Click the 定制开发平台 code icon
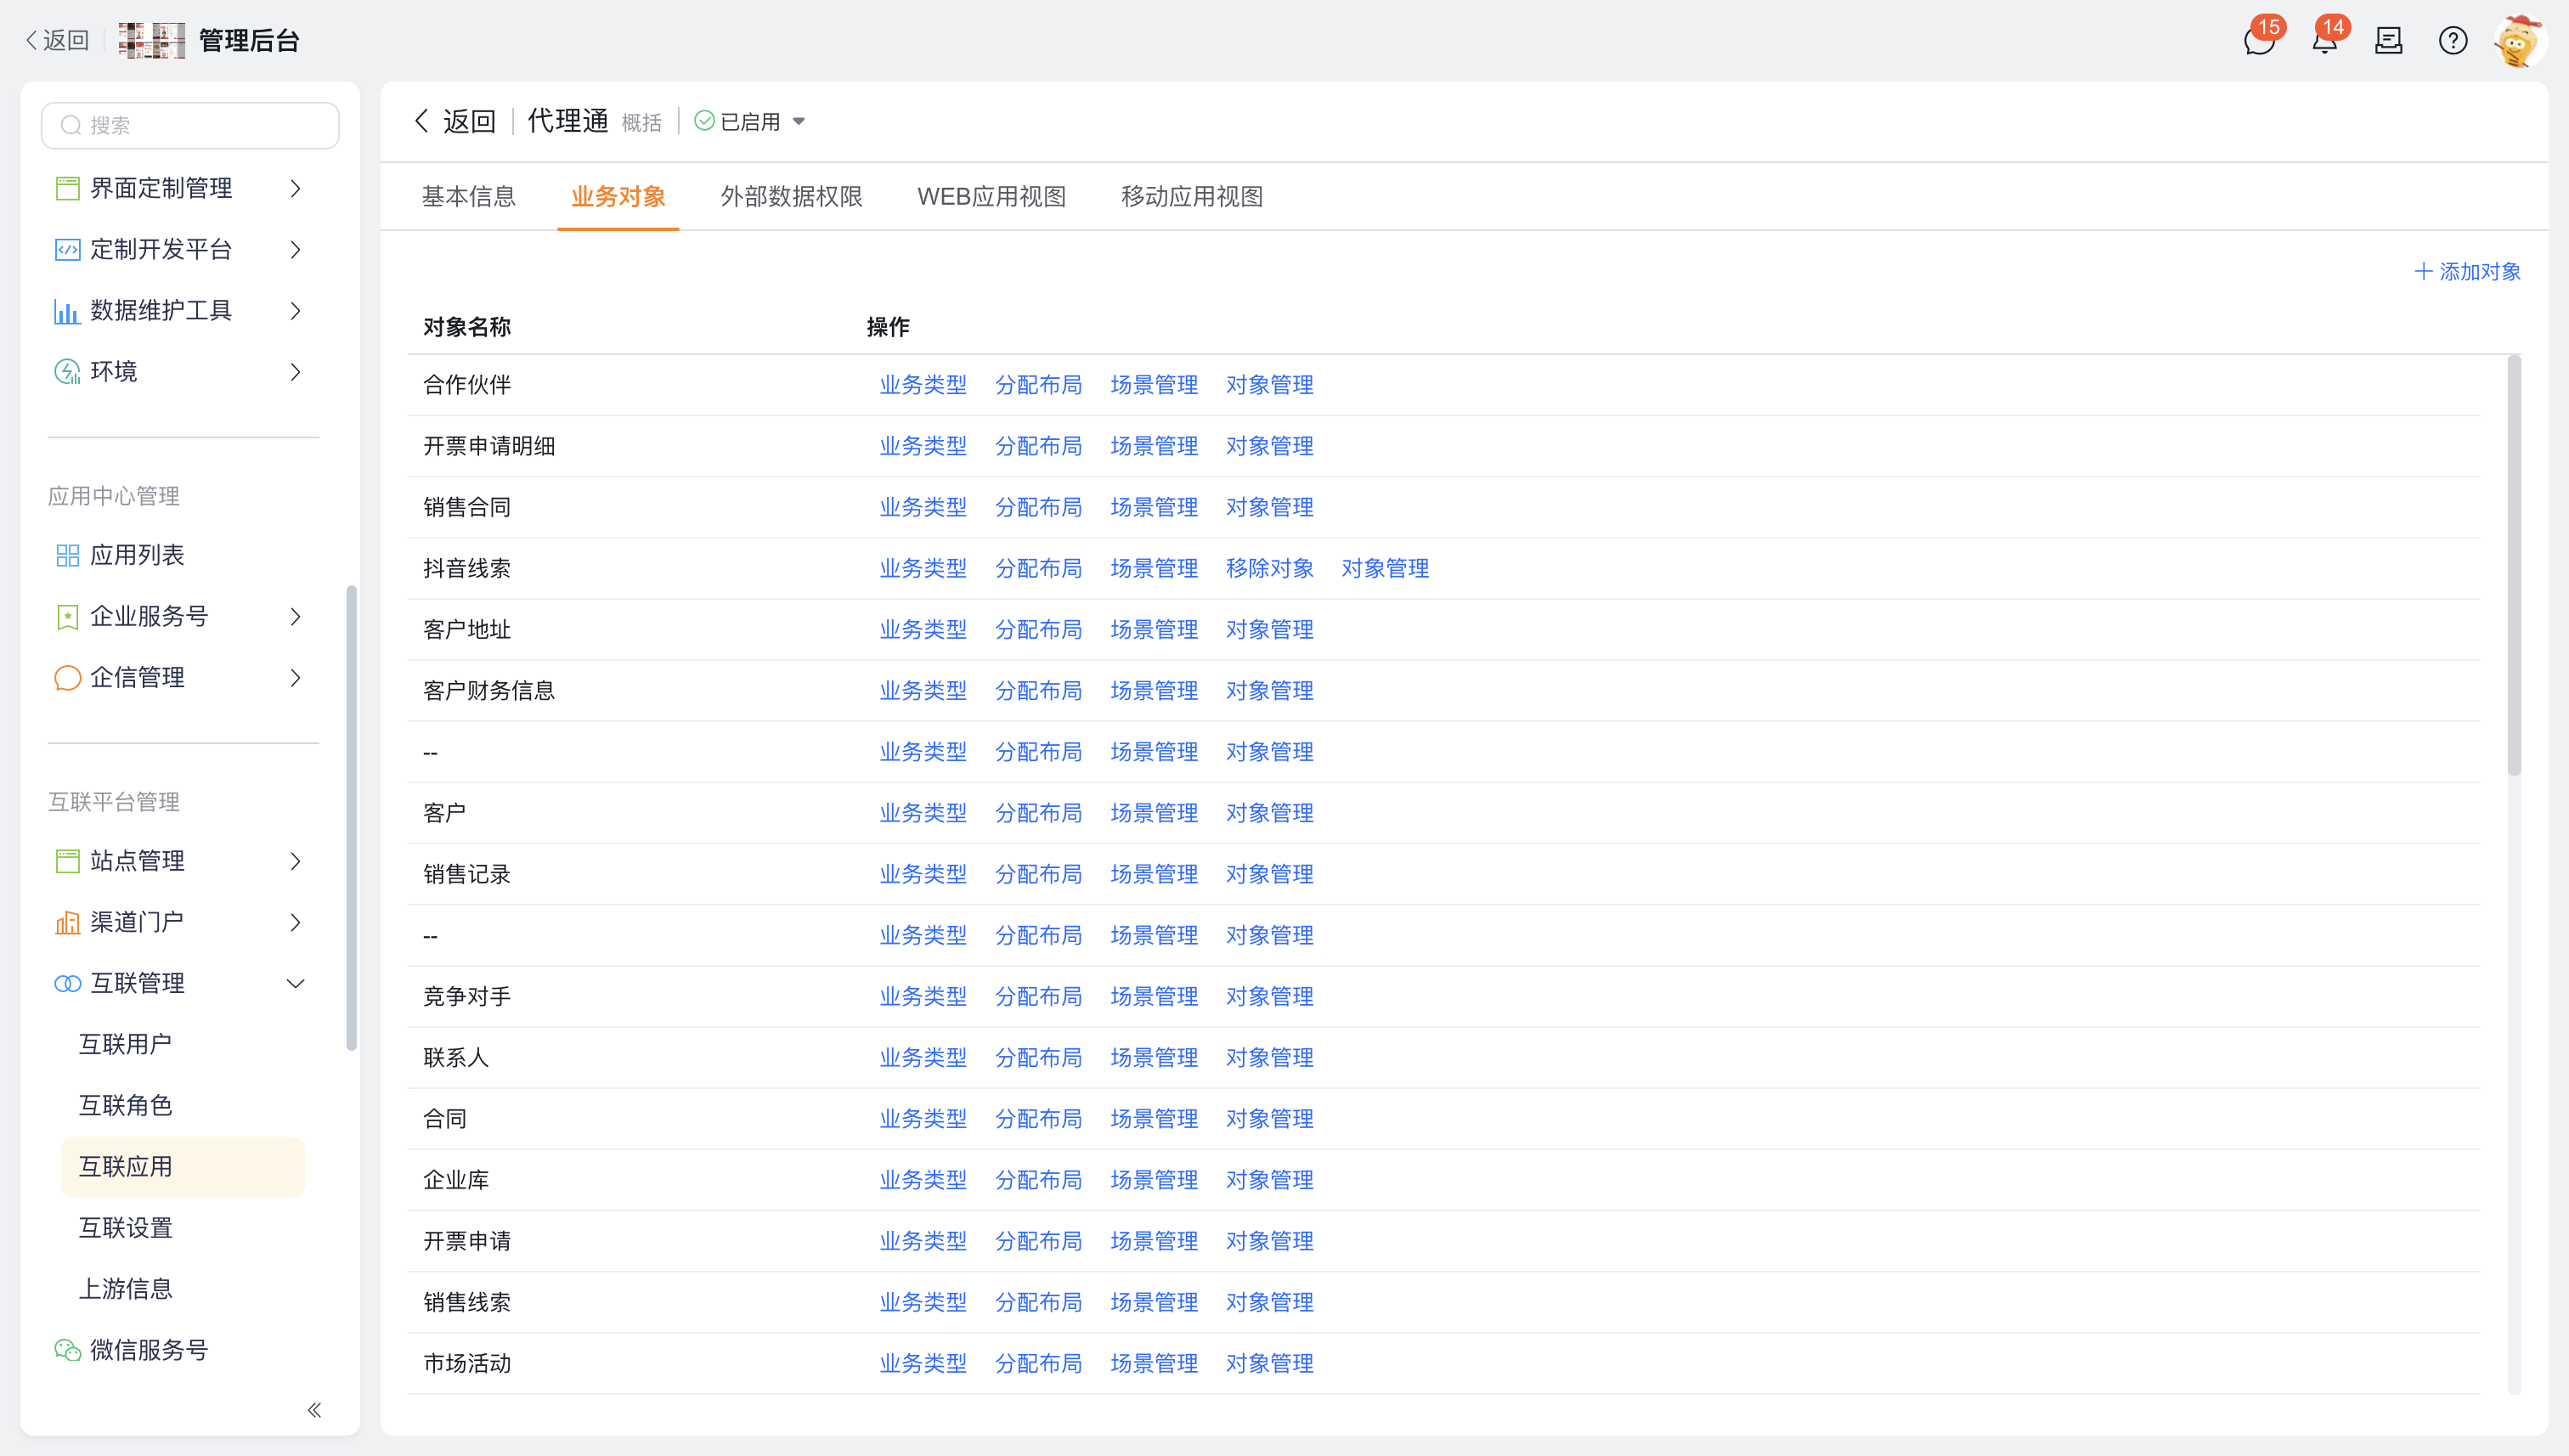This screenshot has height=1456, width=2569. tap(67, 249)
